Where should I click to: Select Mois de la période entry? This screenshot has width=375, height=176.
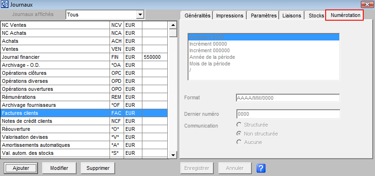(264, 64)
